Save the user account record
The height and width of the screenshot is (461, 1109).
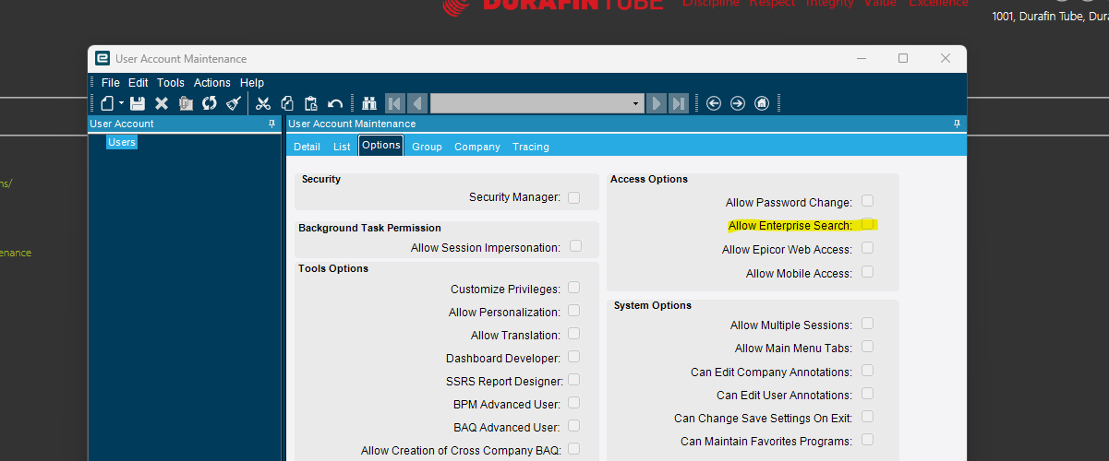(x=138, y=103)
